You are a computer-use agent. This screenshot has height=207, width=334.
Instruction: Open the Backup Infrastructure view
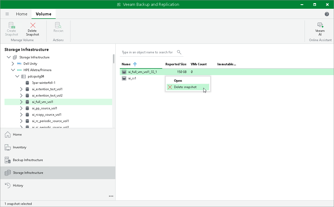58,160
